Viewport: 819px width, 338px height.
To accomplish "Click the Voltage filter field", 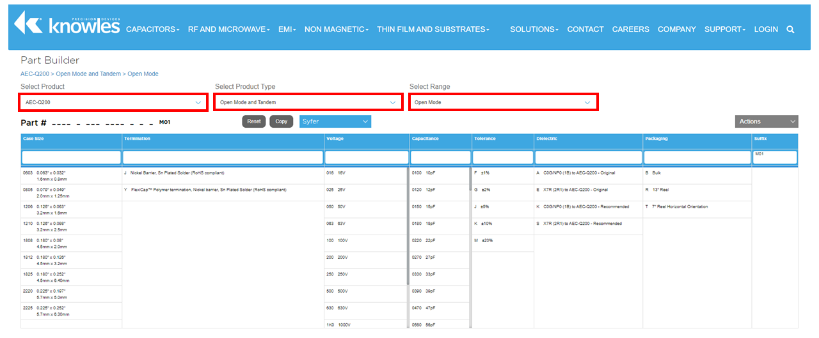I will pos(367,157).
